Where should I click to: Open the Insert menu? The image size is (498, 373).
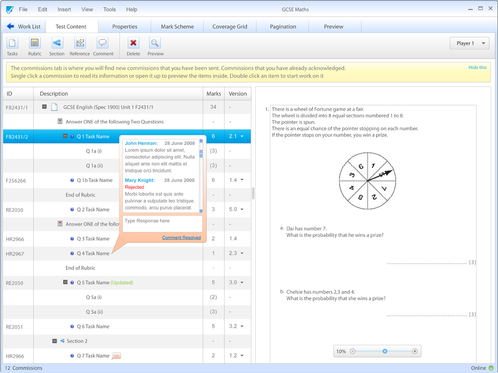pyautogui.click(x=64, y=9)
